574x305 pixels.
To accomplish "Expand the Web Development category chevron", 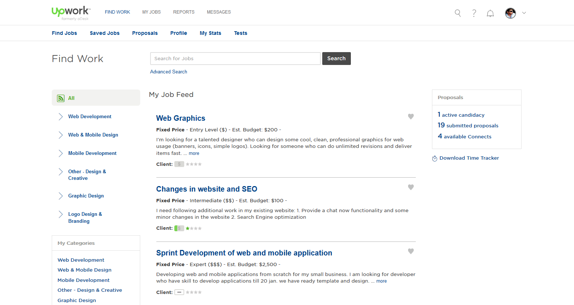I will [x=60, y=116].
